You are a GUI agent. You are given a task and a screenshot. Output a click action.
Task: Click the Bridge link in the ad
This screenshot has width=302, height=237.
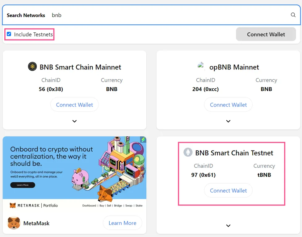(118, 206)
